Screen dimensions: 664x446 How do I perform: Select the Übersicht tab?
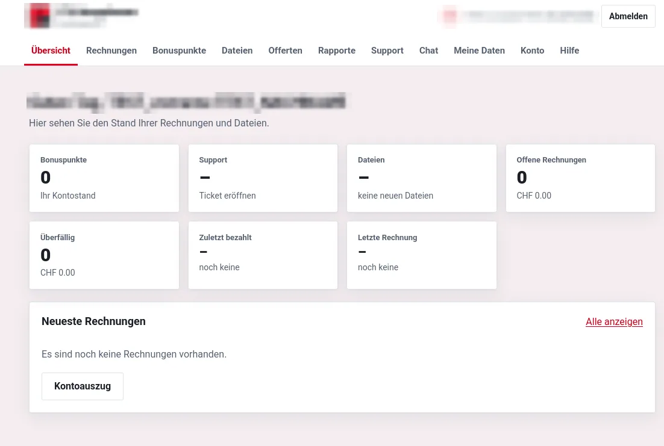coord(51,51)
